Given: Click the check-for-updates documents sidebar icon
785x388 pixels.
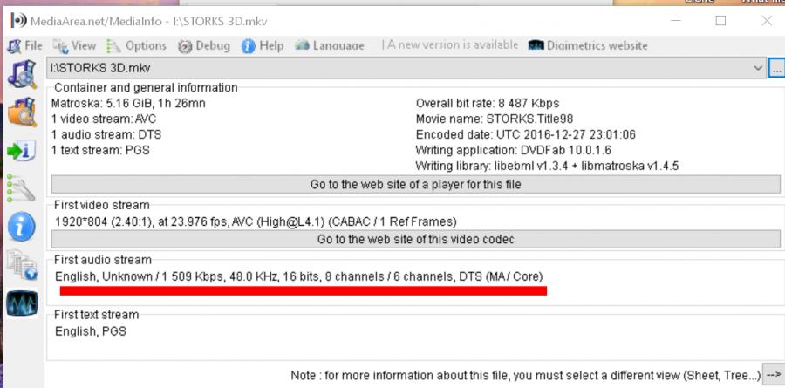Looking at the screenshot, I should pyautogui.click(x=22, y=265).
